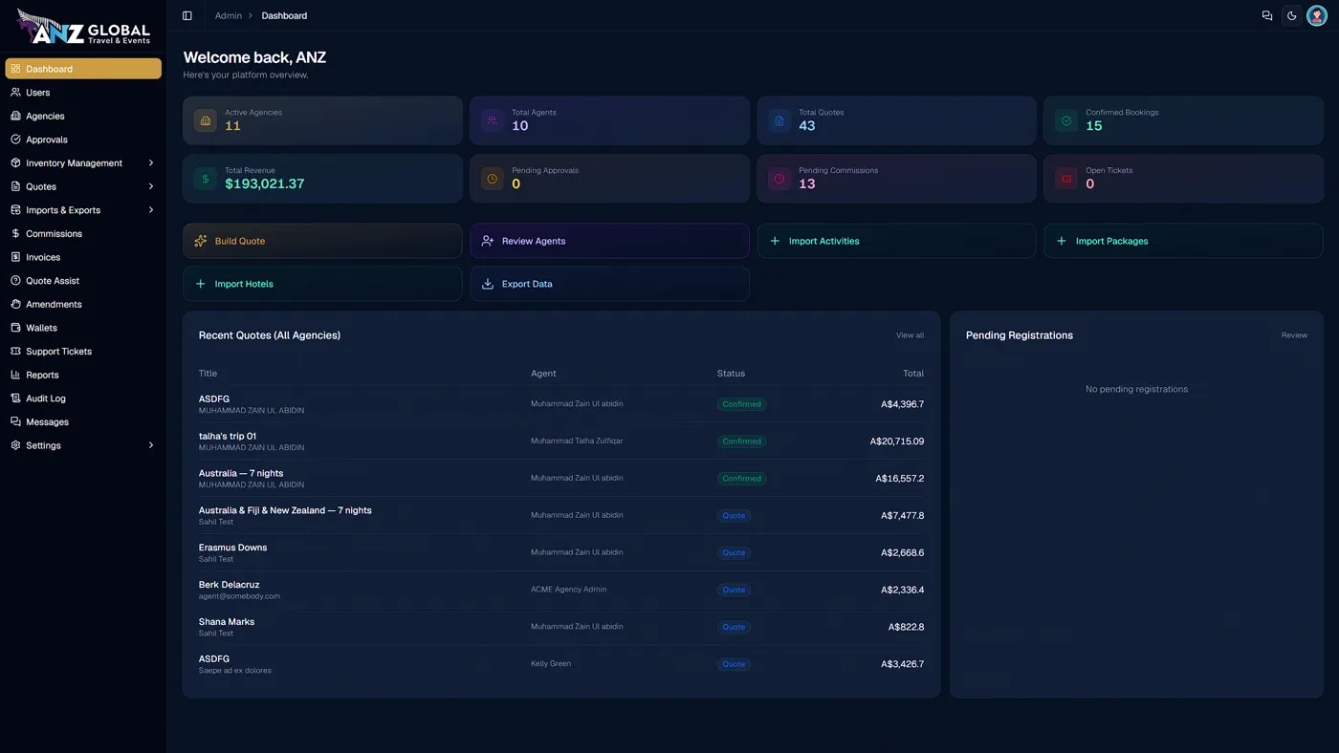The width and height of the screenshot is (1339, 753).
Task: Click the Messages chat icon in sidebar
Action: click(x=15, y=421)
